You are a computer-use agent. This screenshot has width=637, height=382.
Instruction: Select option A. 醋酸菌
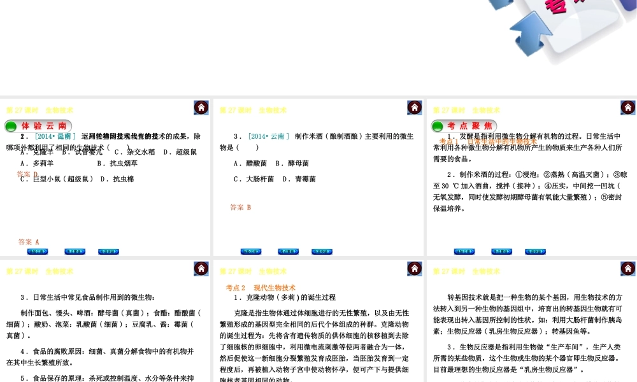point(250,163)
